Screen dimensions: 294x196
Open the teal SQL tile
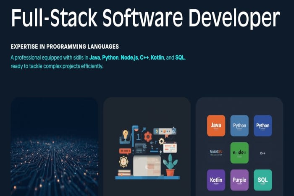262,180
